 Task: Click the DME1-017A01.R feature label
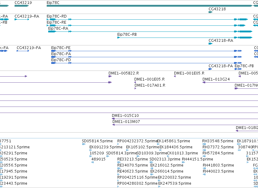tap(150, 85)
